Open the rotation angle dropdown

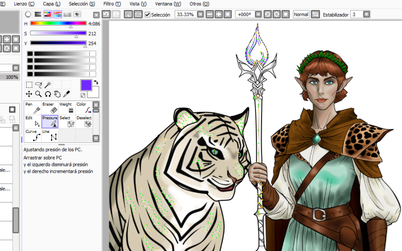point(258,14)
